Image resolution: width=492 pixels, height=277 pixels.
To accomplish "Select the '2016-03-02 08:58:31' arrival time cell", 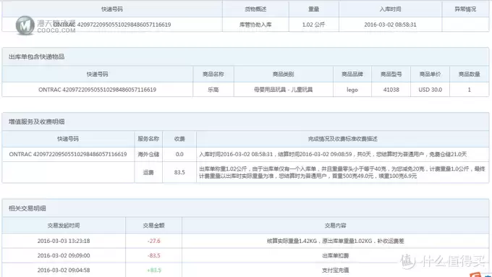I will coord(390,25).
